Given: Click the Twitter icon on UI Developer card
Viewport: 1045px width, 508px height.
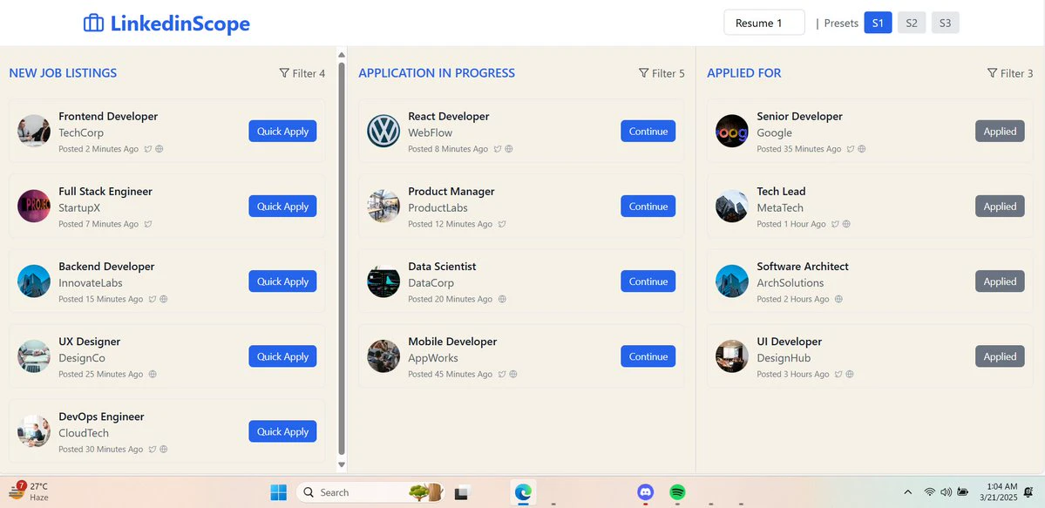Looking at the screenshot, I should tap(838, 374).
